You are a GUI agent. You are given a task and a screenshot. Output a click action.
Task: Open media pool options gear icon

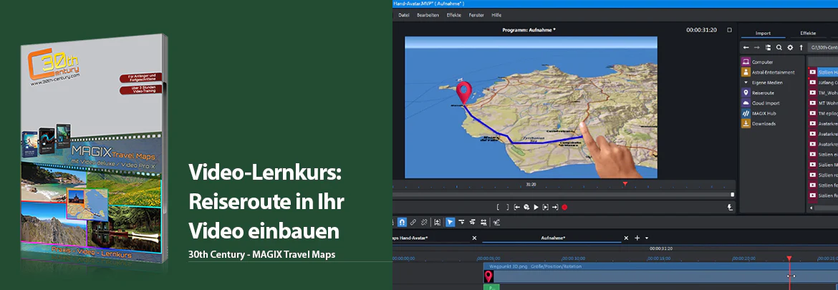click(x=790, y=47)
